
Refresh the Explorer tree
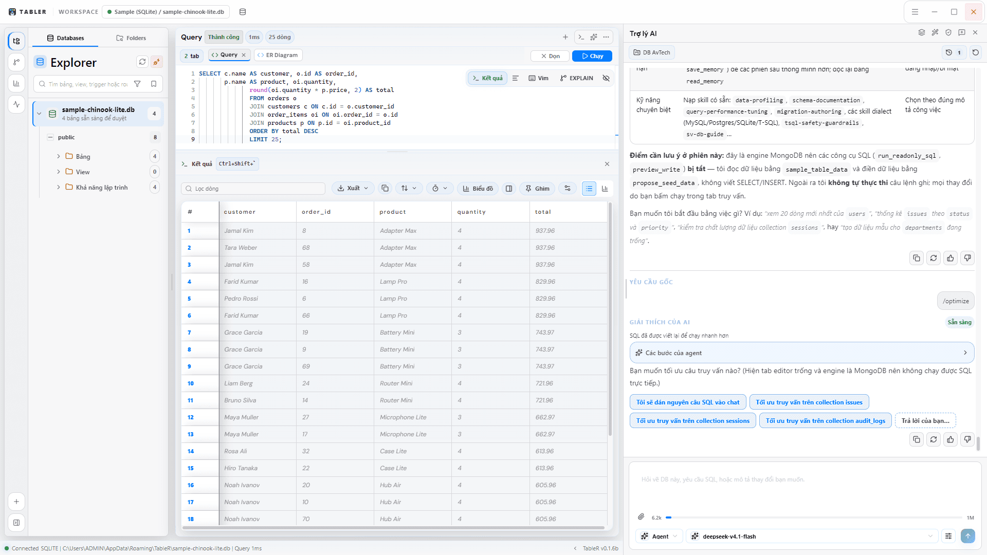point(142,62)
